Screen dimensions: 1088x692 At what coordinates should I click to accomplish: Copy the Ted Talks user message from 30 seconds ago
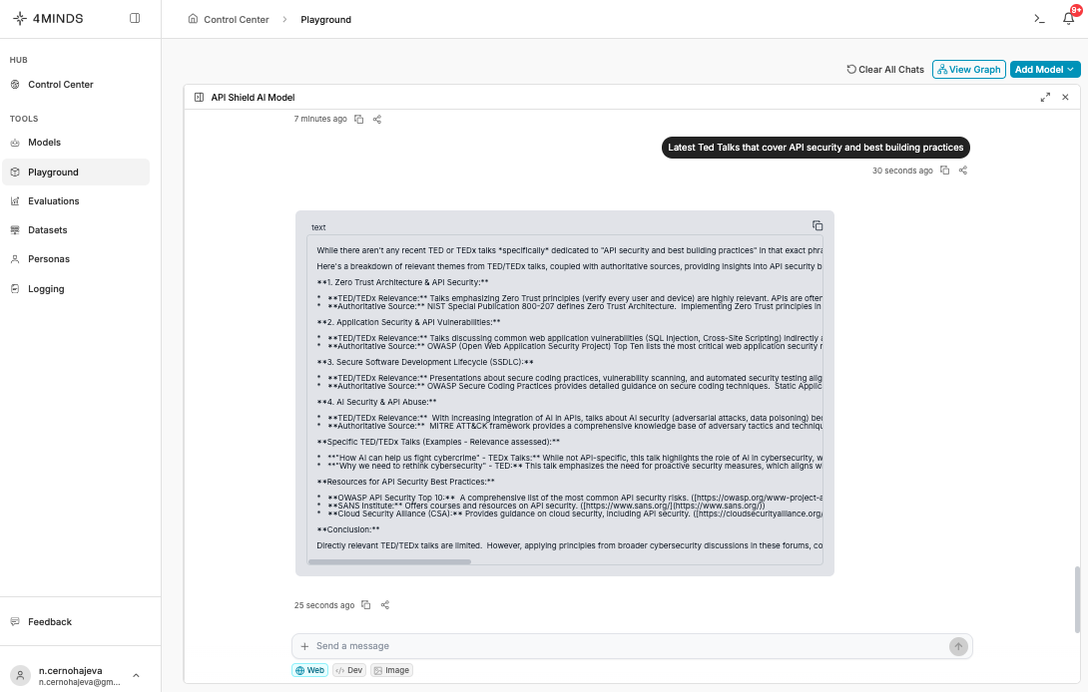click(944, 170)
